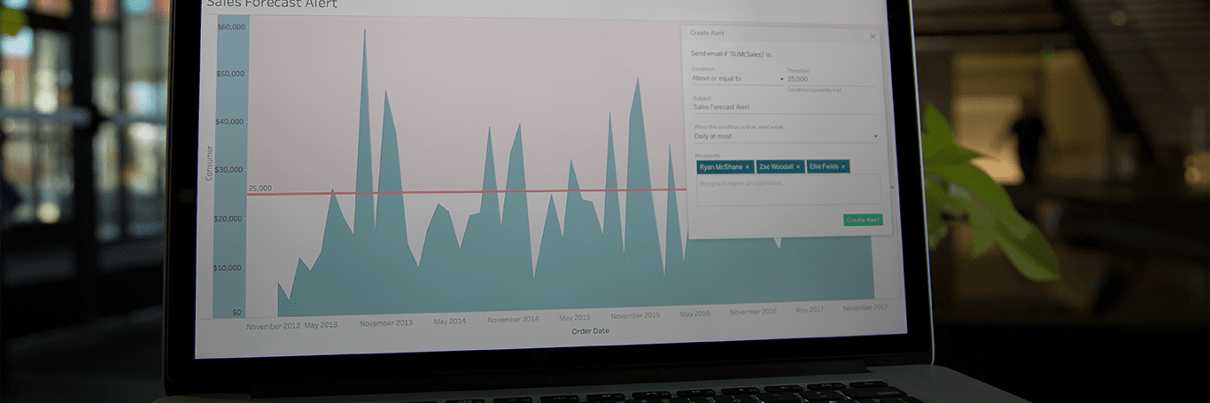Remove Ryan McShane using the x icon
This screenshot has width=1210, height=403.
(747, 167)
